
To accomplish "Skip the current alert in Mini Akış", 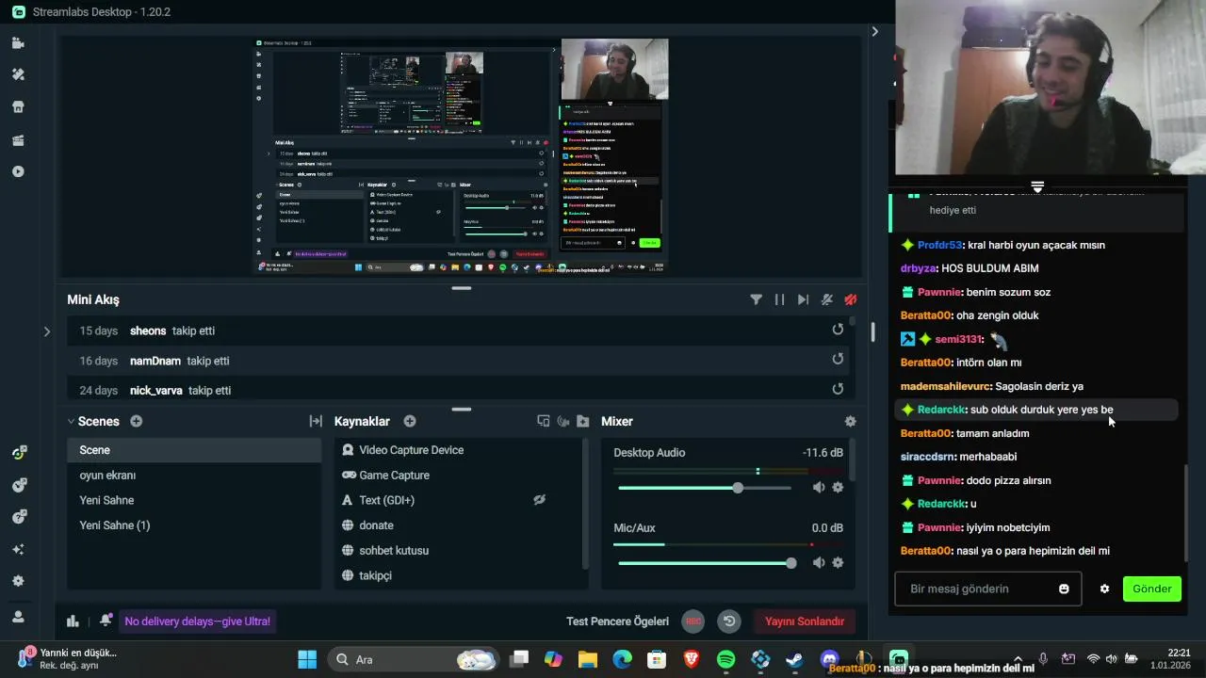I will coord(803,299).
